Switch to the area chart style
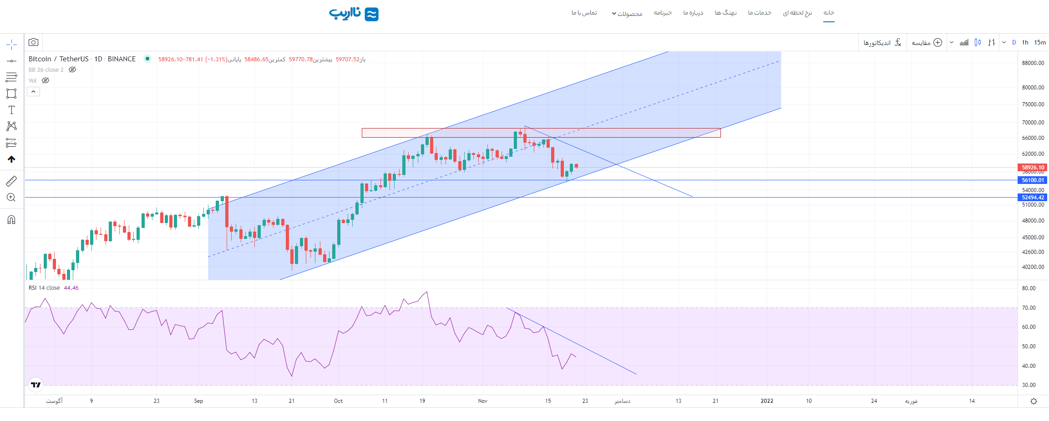This screenshot has width=1049, height=421. click(x=964, y=42)
